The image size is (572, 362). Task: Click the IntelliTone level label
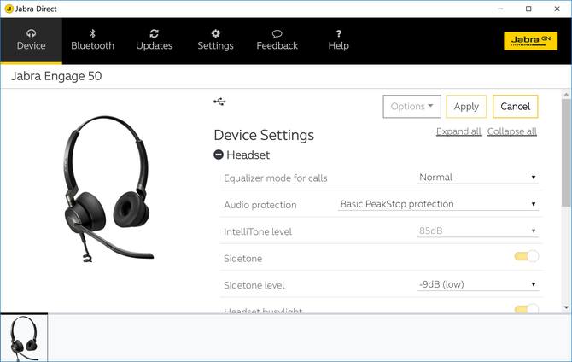[258, 231]
